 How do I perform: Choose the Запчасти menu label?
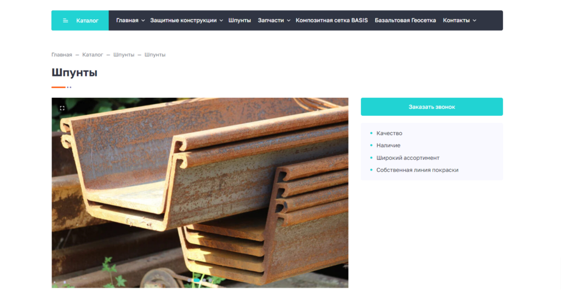[271, 20]
